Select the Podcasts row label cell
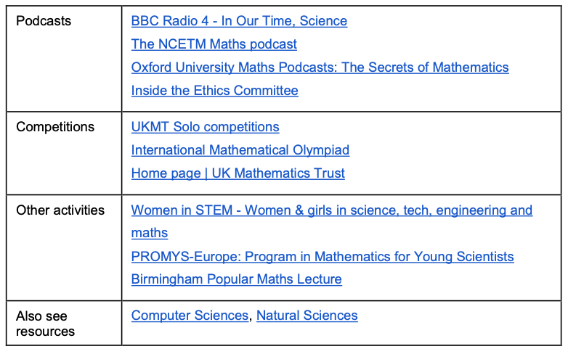The image size is (568, 354). click(x=64, y=59)
